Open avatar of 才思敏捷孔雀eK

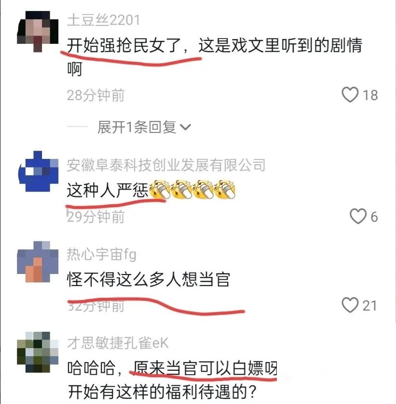38,352
